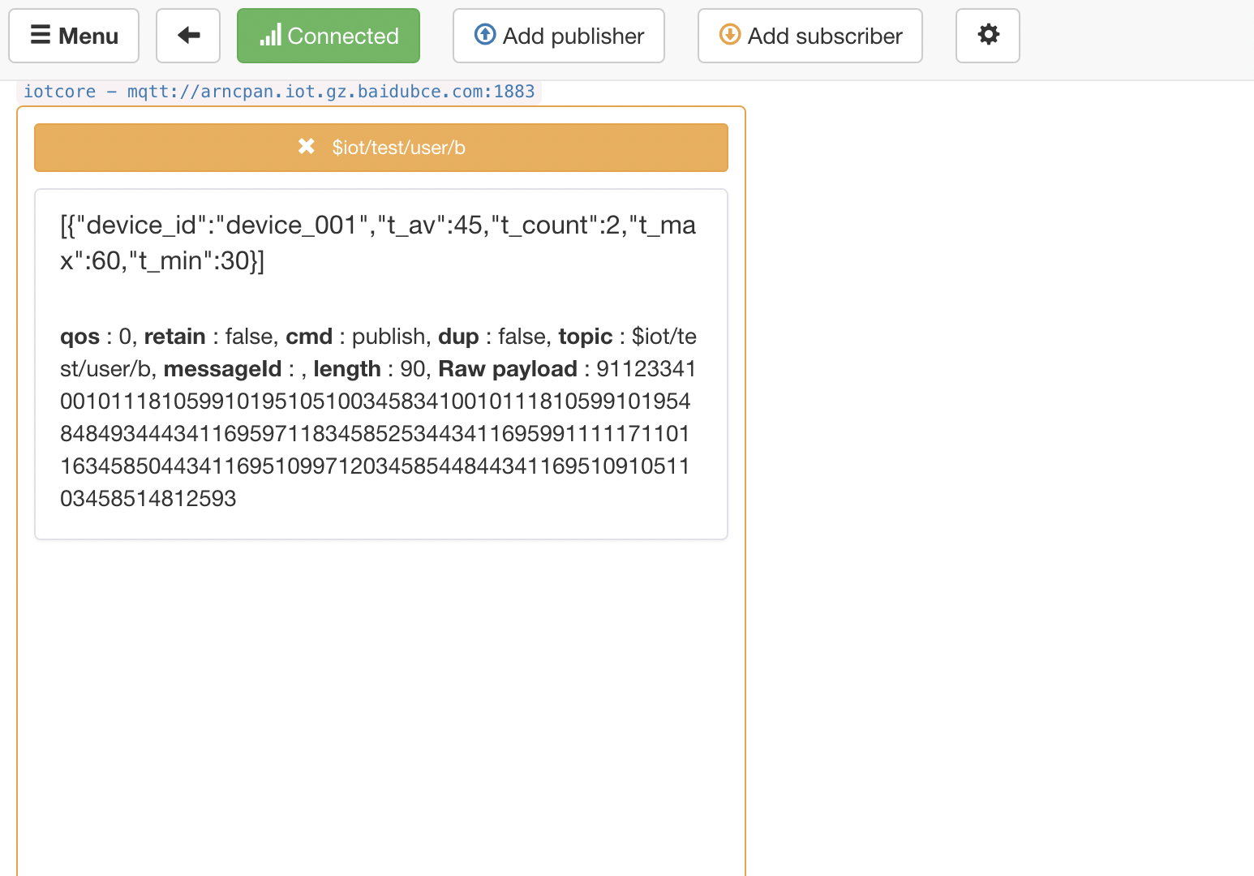Click the bold messageId label

[x=222, y=369]
